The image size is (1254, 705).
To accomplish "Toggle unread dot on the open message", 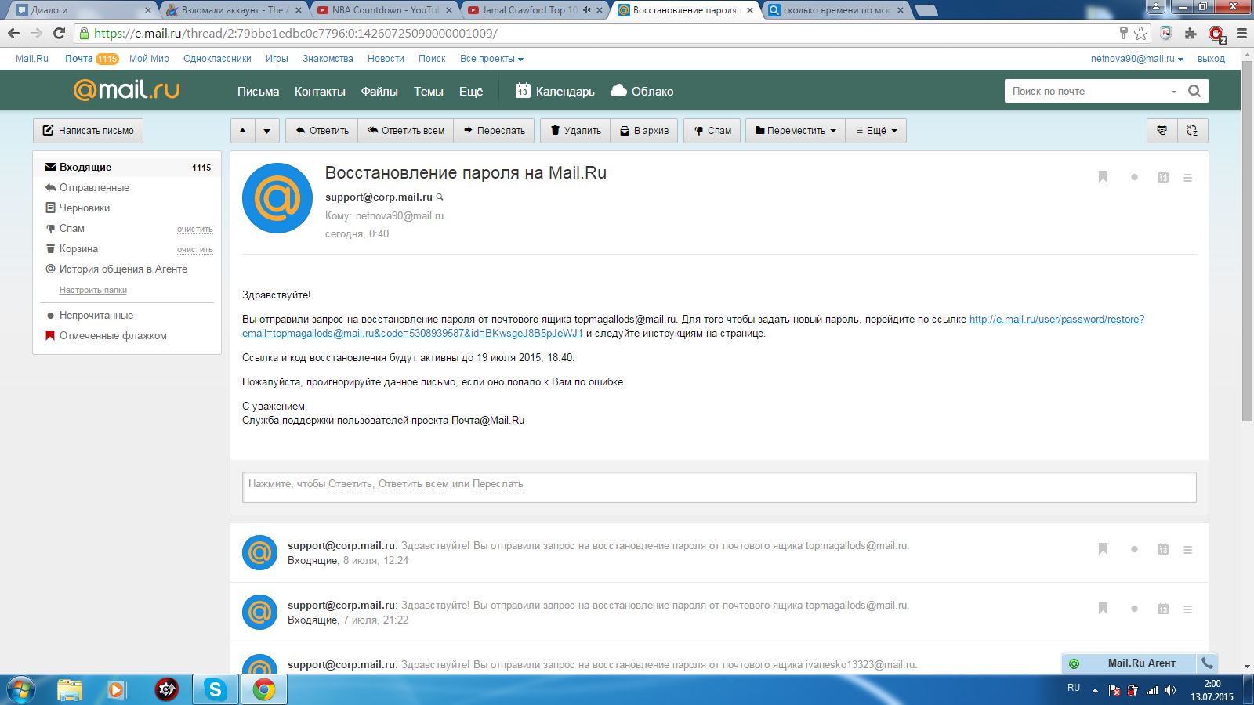I will (x=1134, y=177).
